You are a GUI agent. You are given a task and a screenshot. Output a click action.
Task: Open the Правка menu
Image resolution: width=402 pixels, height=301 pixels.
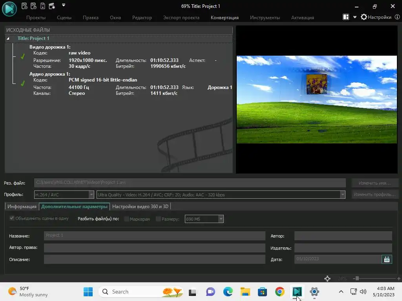click(x=91, y=18)
